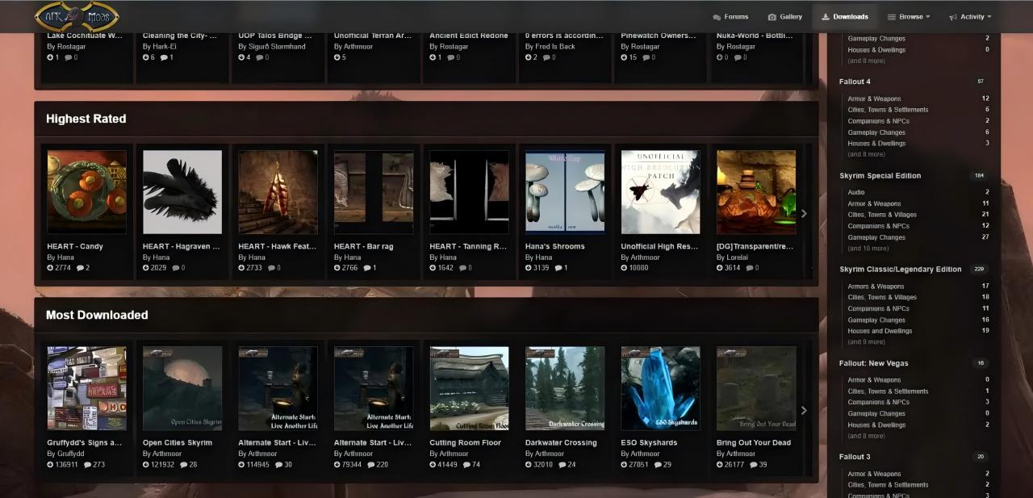Click Nuka-World Bottling file title
Screen dimensions: 1033x498
[x=754, y=36]
